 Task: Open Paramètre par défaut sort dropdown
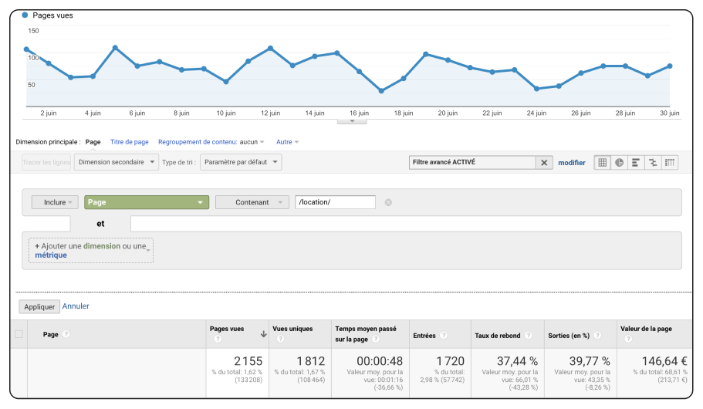click(x=241, y=162)
